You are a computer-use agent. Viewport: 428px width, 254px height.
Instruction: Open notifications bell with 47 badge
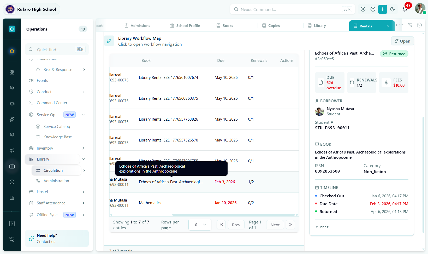(x=405, y=9)
